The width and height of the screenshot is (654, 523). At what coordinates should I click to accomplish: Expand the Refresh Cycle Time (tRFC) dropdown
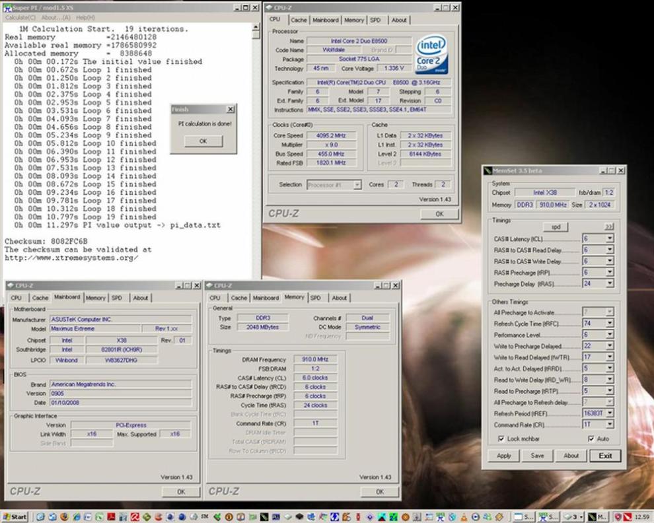[609, 324]
